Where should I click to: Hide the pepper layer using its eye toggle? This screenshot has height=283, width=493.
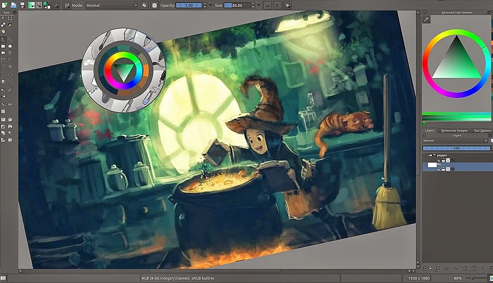click(x=439, y=160)
